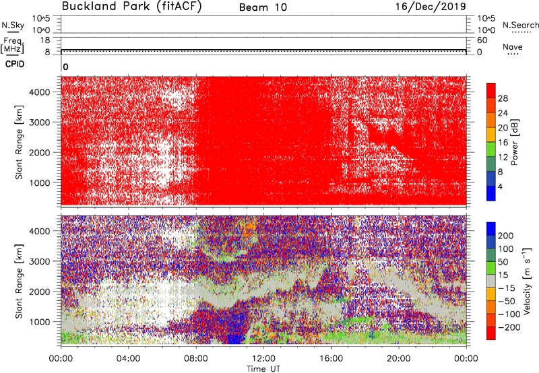This screenshot has height=373, width=539.
Task: Pick the top blue swatch on Velocity colorbar
Action: click(x=491, y=229)
